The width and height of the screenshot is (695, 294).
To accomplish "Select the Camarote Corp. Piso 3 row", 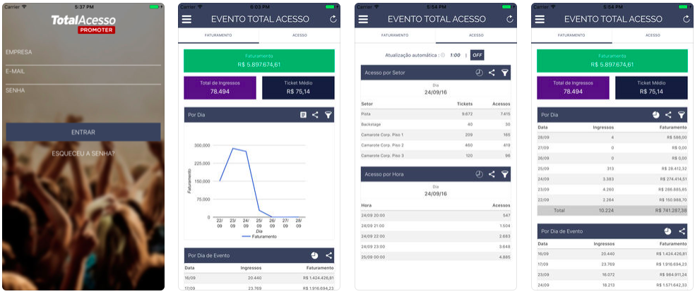I will coord(436,156).
